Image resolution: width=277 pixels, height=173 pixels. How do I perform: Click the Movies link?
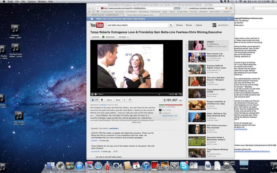pos(189,25)
